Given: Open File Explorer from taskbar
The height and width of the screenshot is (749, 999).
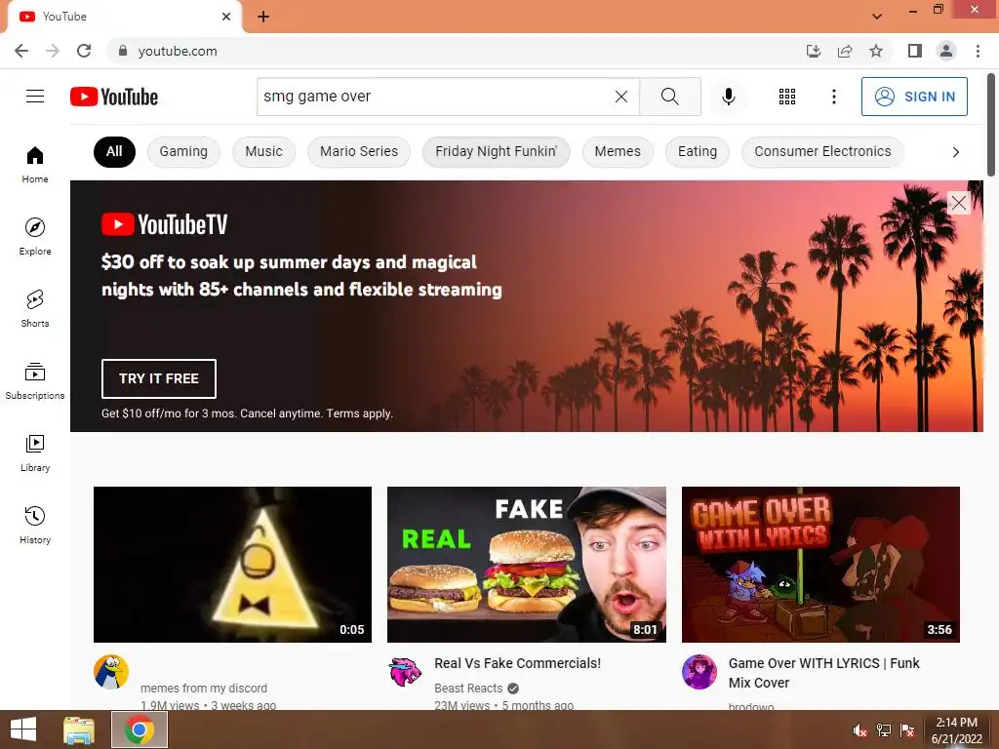Looking at the screenshot, I should click(79, 729).
